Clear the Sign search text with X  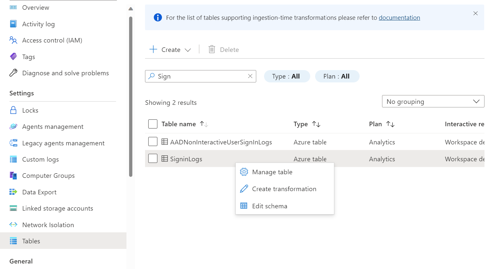pos(250,76)
